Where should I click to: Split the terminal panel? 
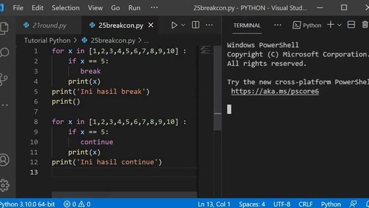pyautogui.click(x=351, y=25)
